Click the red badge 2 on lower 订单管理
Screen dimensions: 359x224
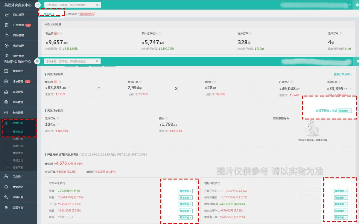coord(28,82)
